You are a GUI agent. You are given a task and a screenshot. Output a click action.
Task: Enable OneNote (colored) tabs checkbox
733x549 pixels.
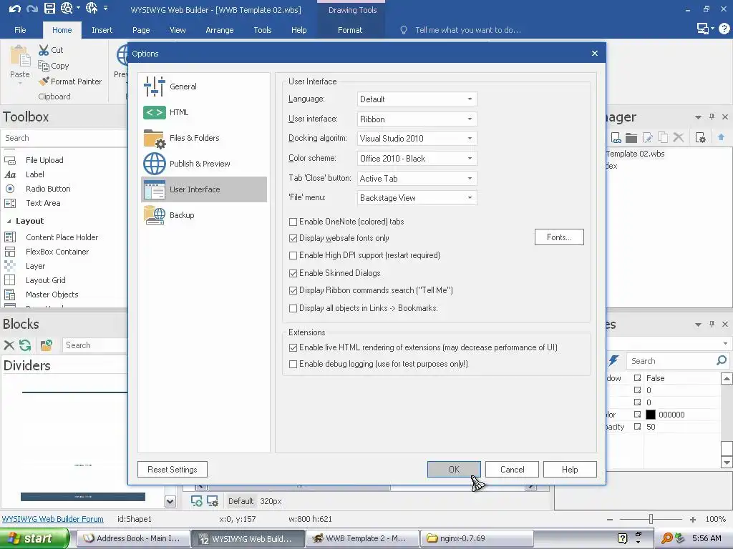293,222
